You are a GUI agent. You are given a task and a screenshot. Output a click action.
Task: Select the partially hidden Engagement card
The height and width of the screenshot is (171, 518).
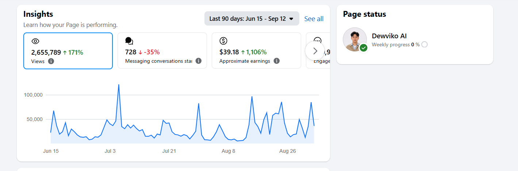click(x=318, y=51)
